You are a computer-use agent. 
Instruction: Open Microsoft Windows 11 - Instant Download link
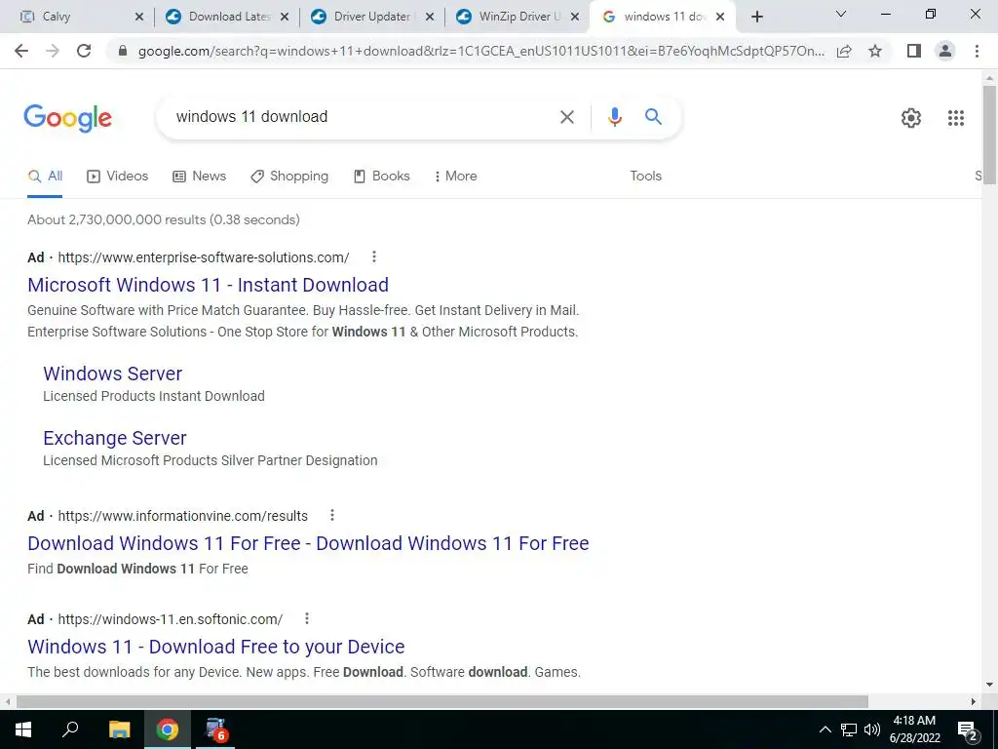click(209, 285)
